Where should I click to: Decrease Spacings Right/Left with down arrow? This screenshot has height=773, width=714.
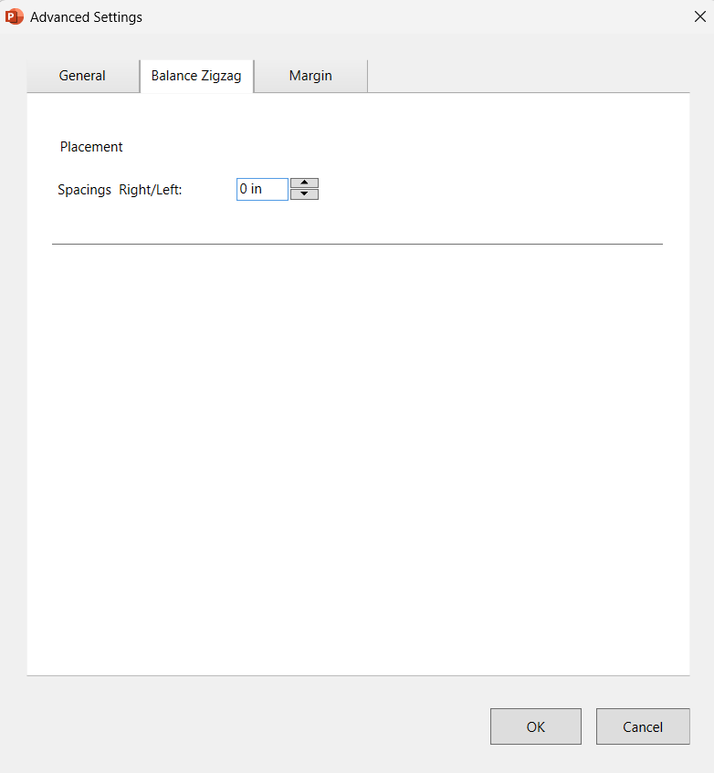point(304,194)
